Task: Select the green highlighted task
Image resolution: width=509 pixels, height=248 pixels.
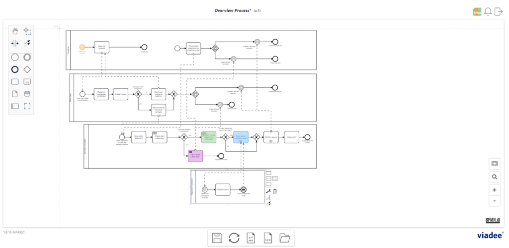Action: point(208,137)
